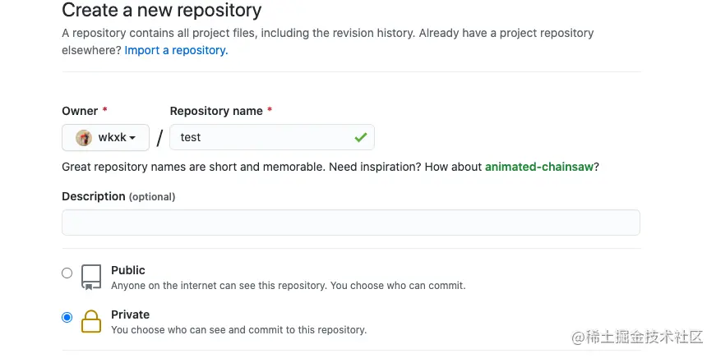The width and height of the screenshot is (716, 358).
Task: Click the Public option label text
Action: pyautogui.click(x=128, y=270)
